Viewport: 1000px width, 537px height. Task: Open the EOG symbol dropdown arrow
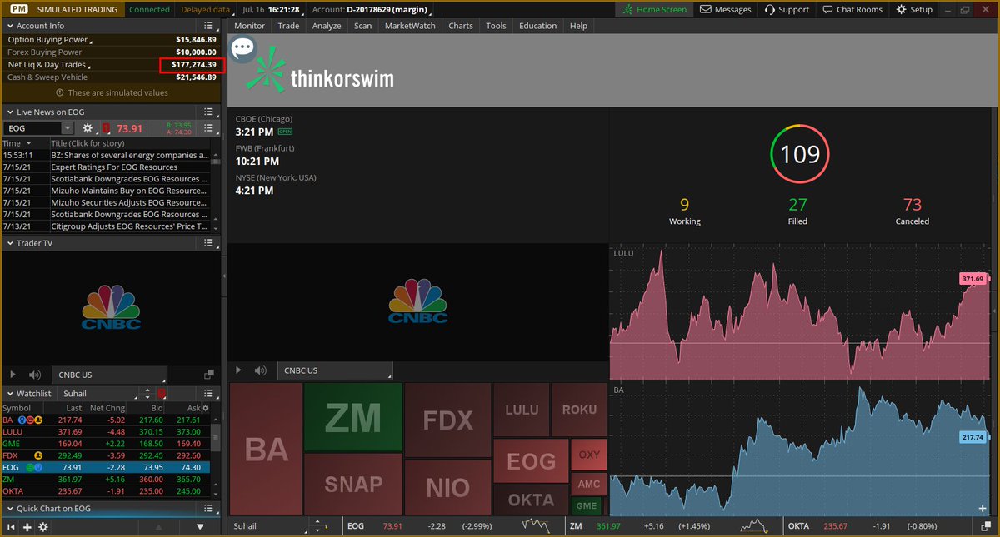(67, 128)
